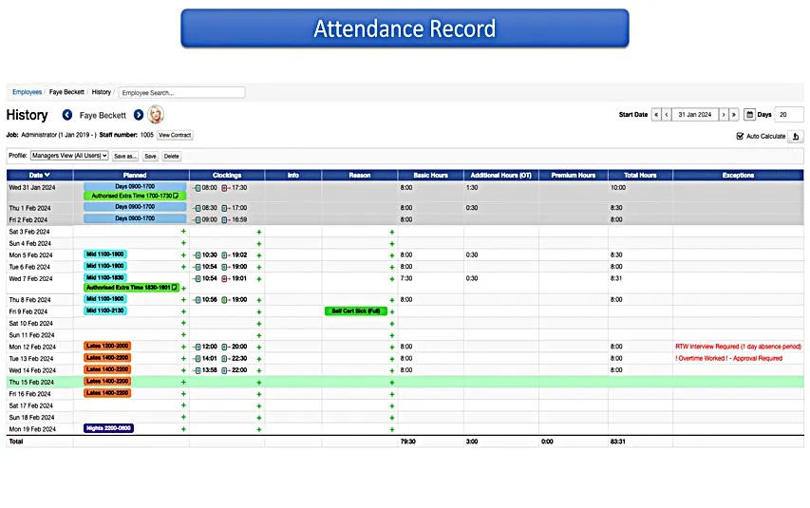Jump back far with double-left Start Date arrow

pos(656,115)
